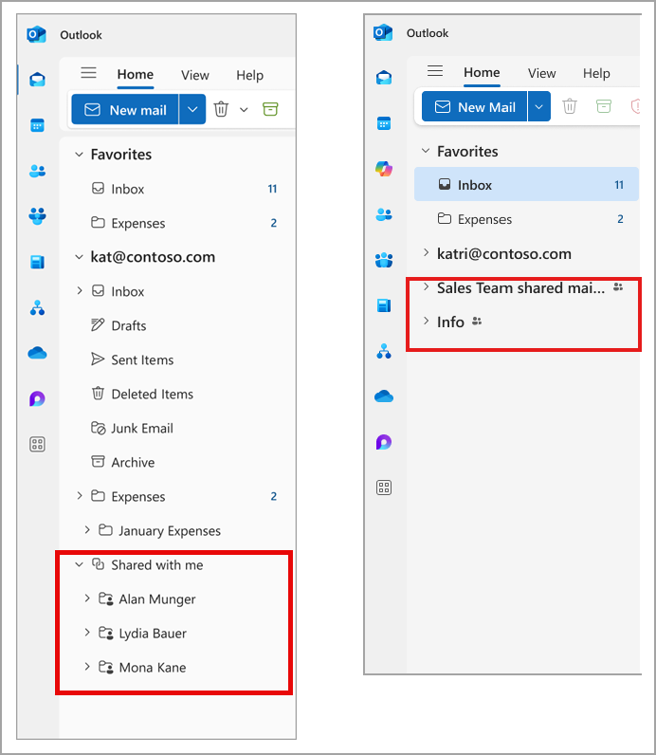
Task: Collapse Shared with me section
Action: click(79, 564)
